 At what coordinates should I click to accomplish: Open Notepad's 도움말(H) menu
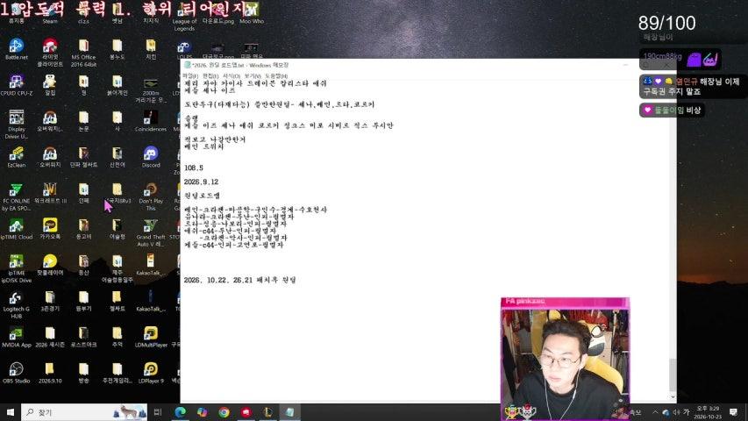pos(276,76)
